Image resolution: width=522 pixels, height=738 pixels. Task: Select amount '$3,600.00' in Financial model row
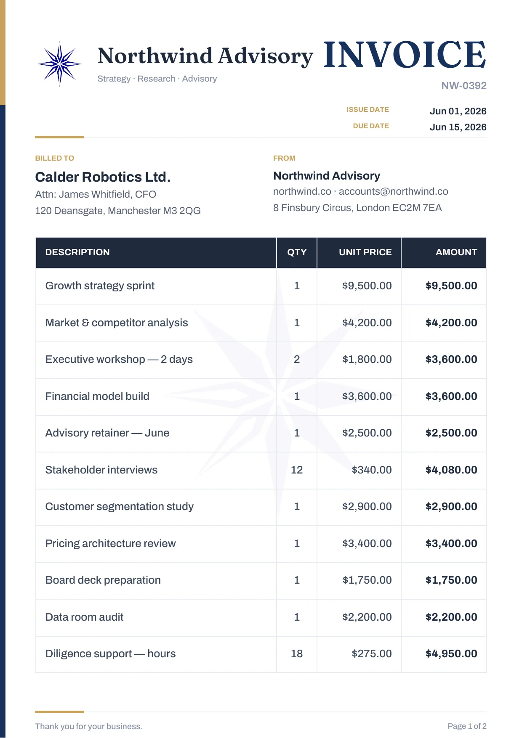[451, 396]
